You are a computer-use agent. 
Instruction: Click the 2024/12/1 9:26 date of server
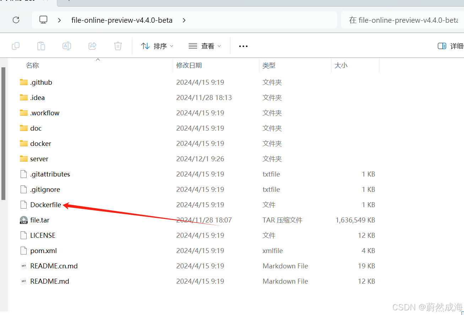pos(200,159)
